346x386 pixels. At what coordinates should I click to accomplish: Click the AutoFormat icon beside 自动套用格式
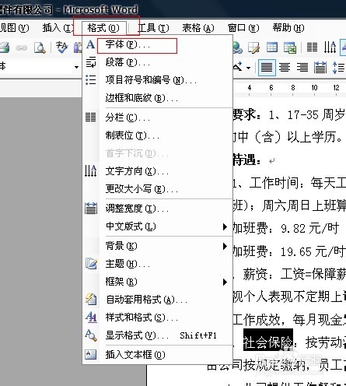91,300
